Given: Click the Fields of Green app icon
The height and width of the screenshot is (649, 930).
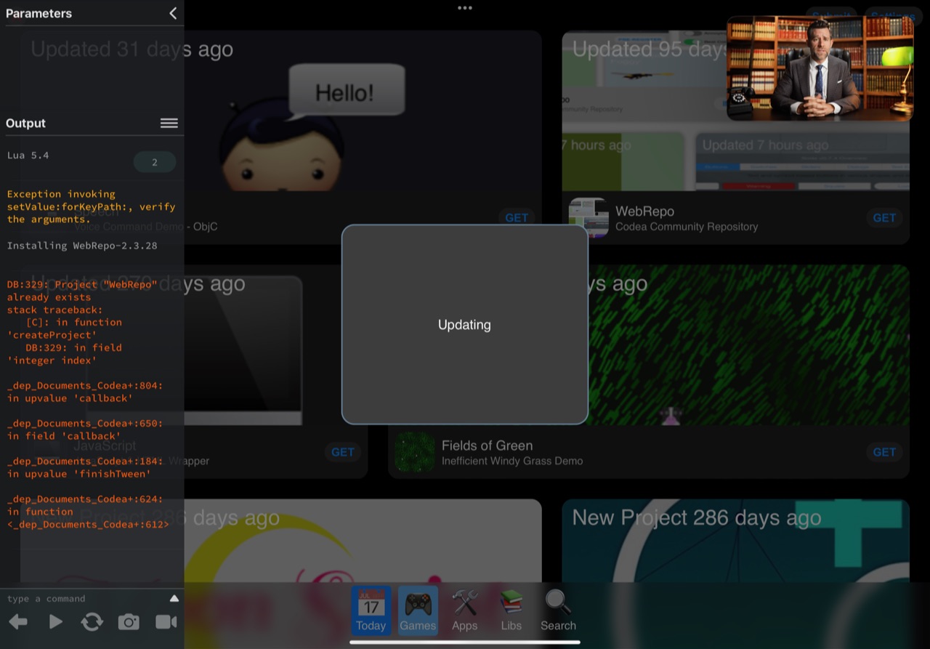Looking at the screenshot, I should [415, 452].
